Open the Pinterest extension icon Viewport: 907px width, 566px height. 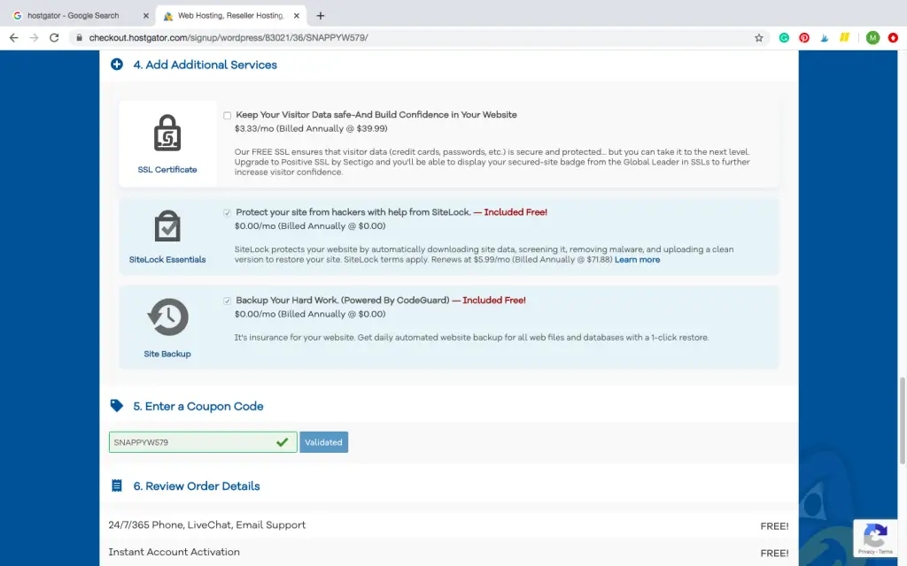(x=804, y=37)
